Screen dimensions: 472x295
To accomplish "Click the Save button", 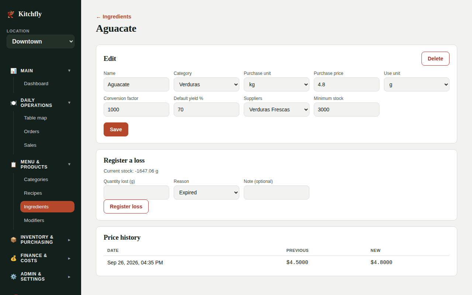I will 116,129.
